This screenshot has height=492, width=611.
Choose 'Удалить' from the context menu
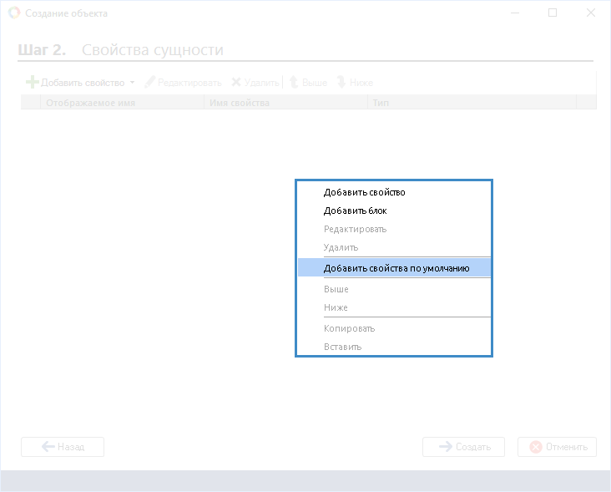[x=341, y=247]
